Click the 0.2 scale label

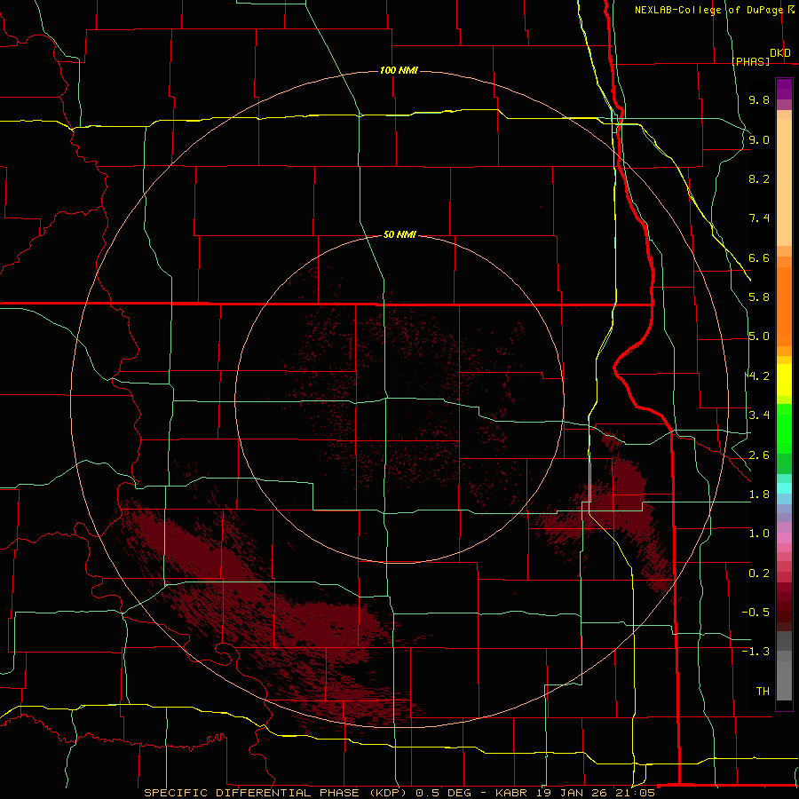coord(759,574)
